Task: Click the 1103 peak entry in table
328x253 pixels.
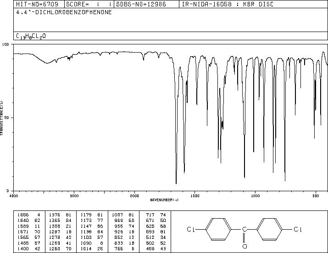Action: coord(92,237)
